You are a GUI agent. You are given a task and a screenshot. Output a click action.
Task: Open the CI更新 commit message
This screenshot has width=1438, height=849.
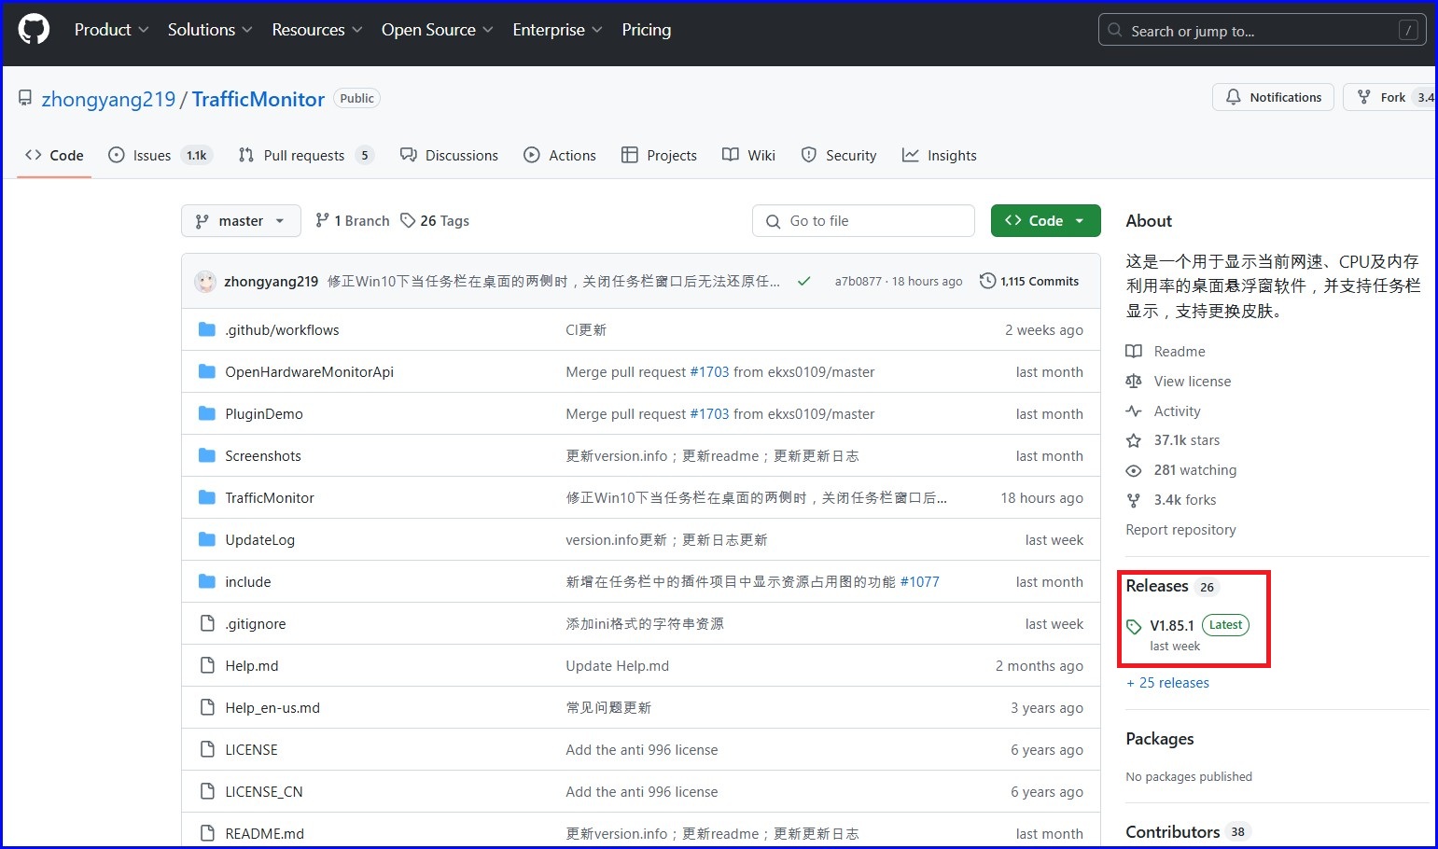coord(586,329)
